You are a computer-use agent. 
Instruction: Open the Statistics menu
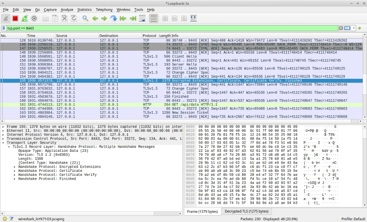(x=84, y=10)
